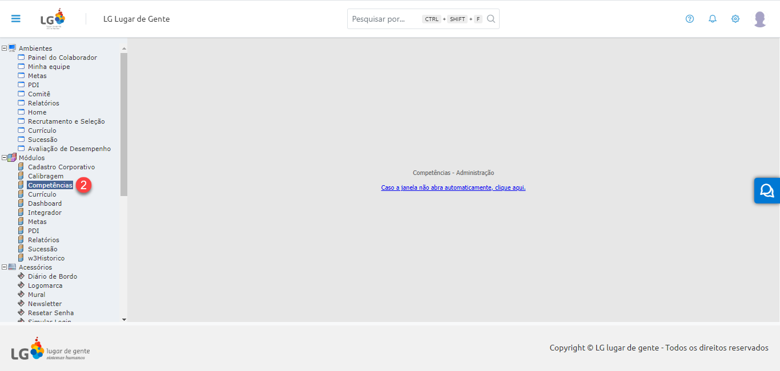Open Painel do Colaborador
The width and height of the screenshot is (780, 371).
(x=62, y=58)
